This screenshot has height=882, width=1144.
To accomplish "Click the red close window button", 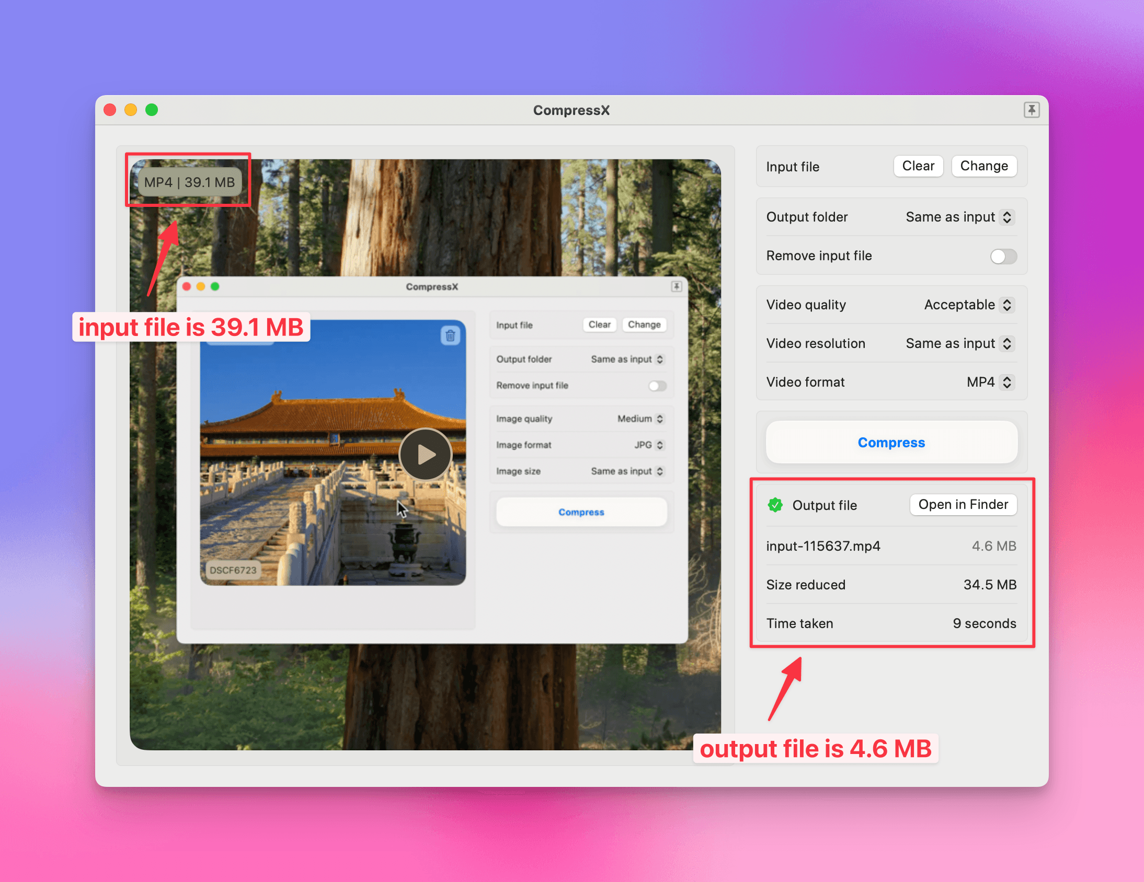I will (x=110, y=110).
